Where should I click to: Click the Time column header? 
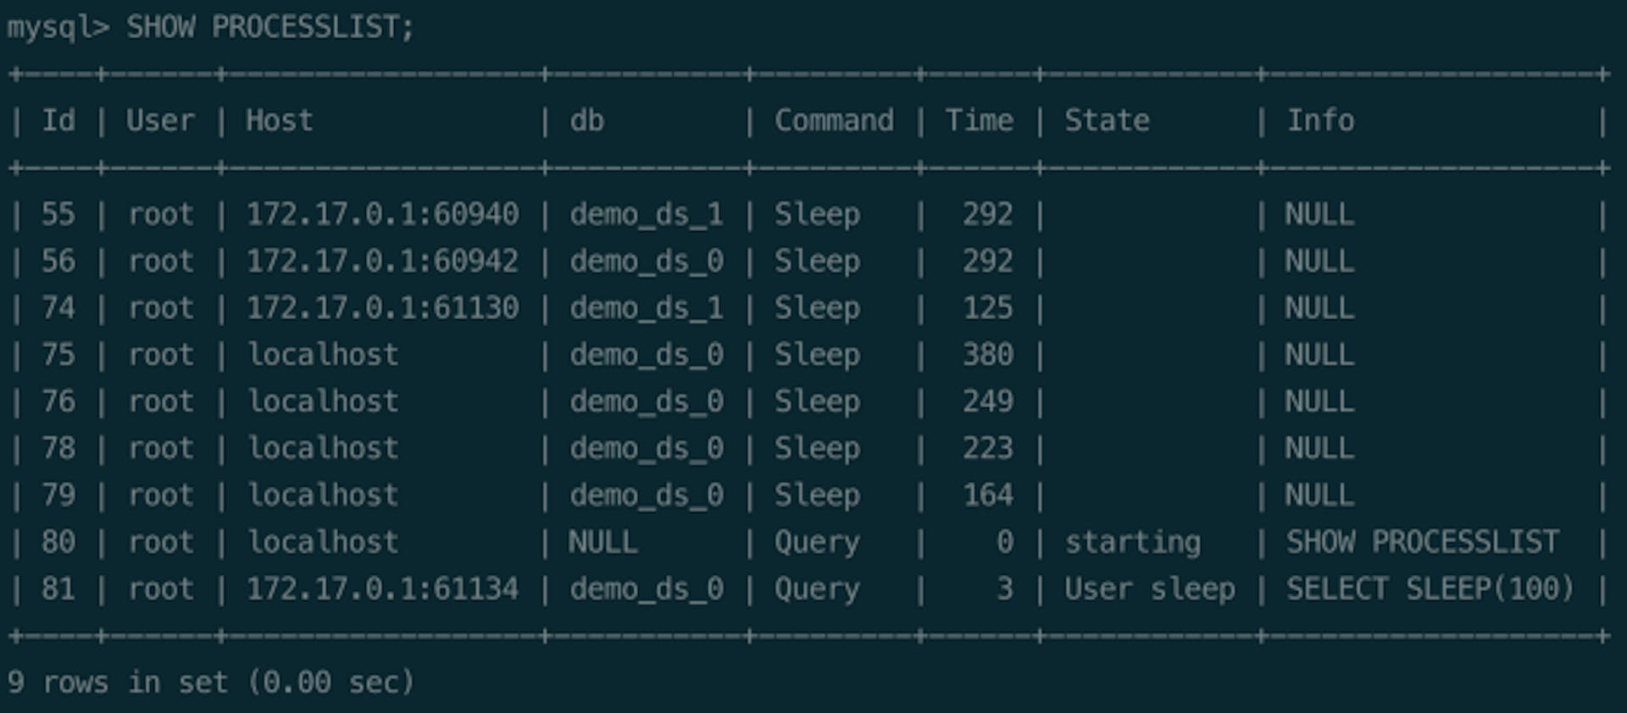tap(979, 120)
